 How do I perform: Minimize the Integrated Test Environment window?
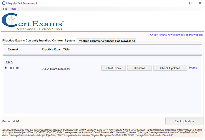click(181, 3)
